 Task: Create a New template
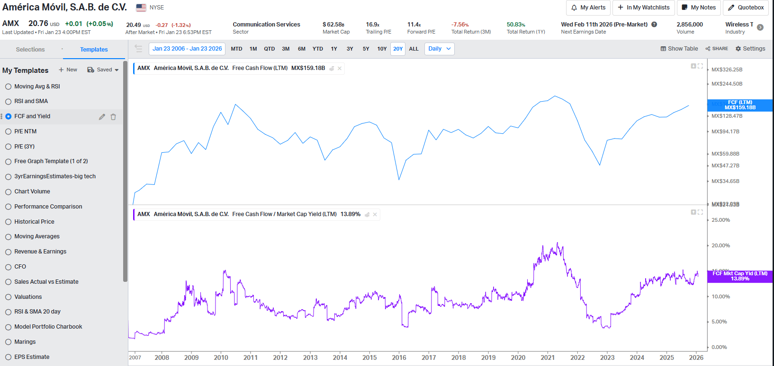tap(68, 70)
